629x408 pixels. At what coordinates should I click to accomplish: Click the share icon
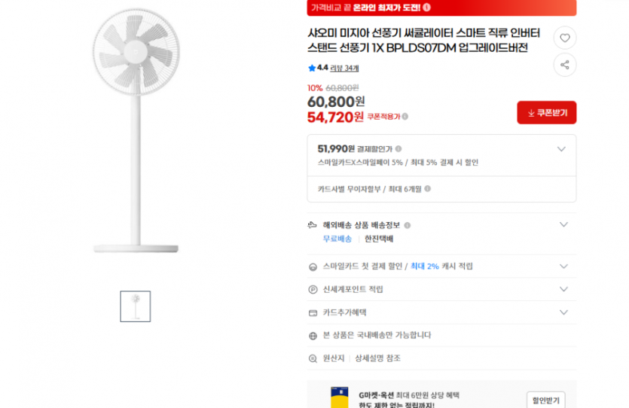coord(564,65)
